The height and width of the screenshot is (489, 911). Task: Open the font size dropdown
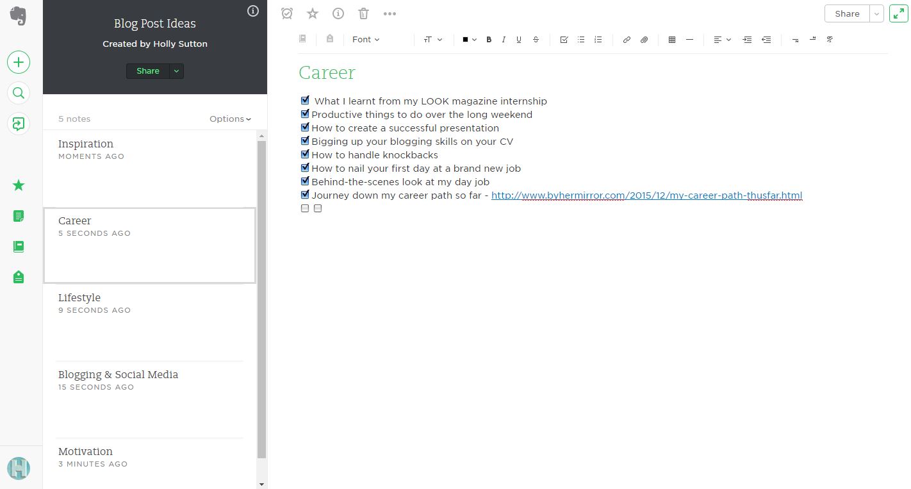click(433, 40)
